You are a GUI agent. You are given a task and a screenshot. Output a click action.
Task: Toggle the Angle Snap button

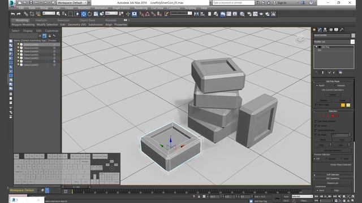click(x=147, y=14)
